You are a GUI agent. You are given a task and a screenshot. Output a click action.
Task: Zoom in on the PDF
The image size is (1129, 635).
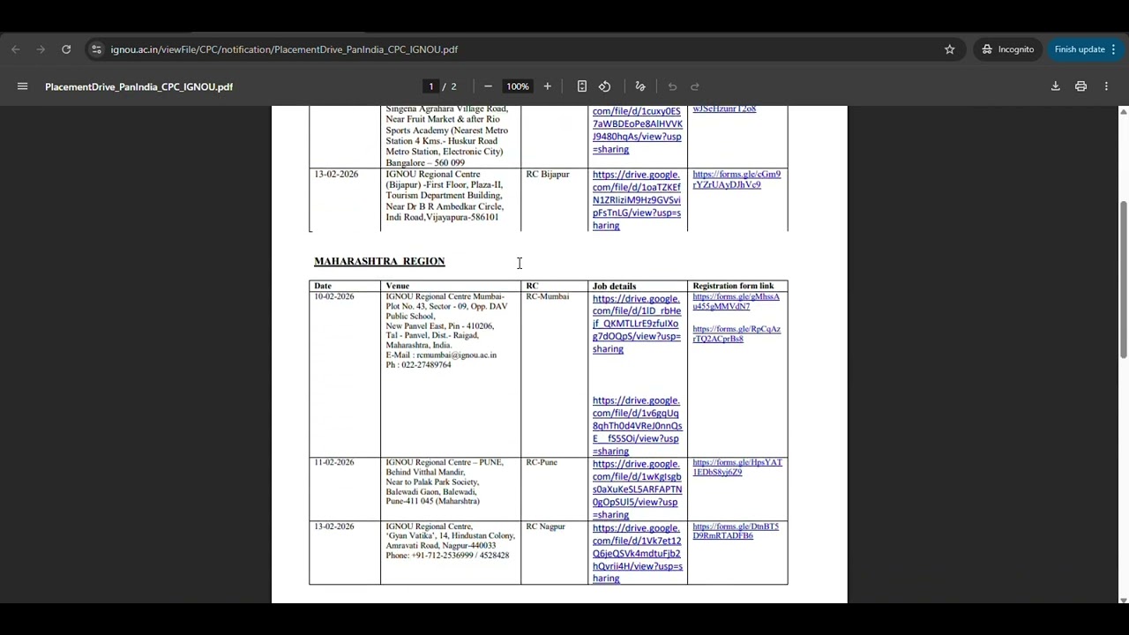tap(547, 86)
